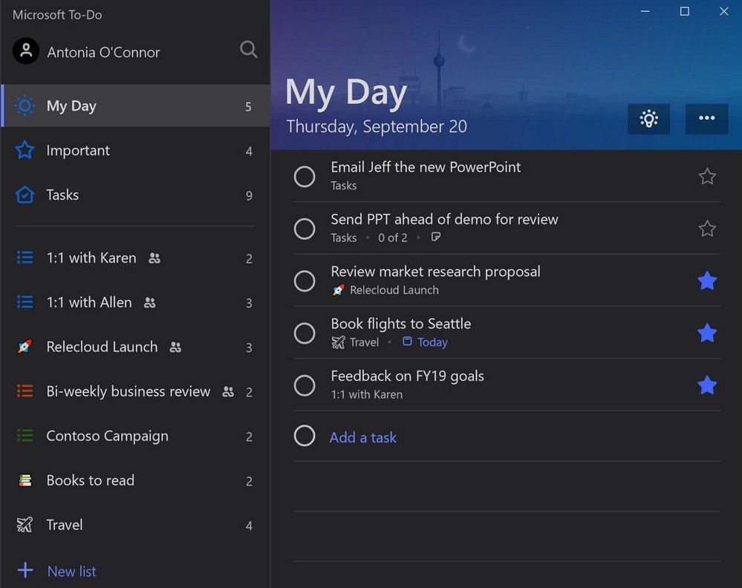Open the My Day options ellipsis menu
The image size is (742, 588).
click(706, 119)
